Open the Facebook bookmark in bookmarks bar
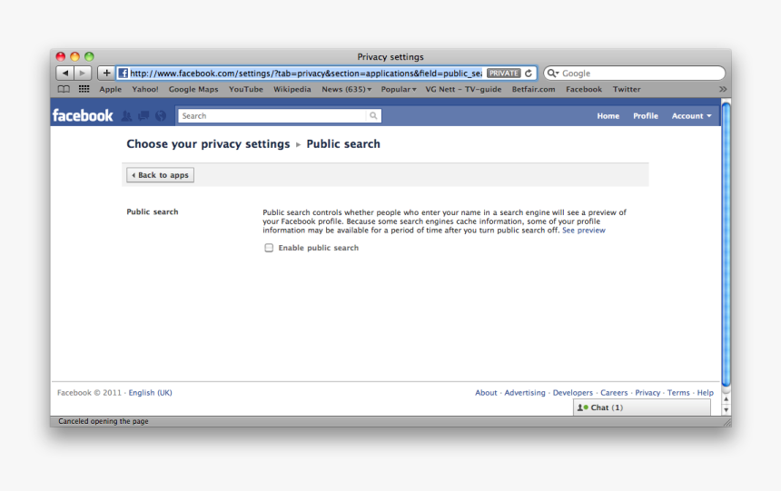This screenshot has height=491, width=781. coord(584,89)
